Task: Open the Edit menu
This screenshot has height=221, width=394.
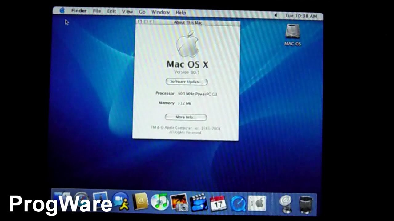Action: [x=111, y=11]
